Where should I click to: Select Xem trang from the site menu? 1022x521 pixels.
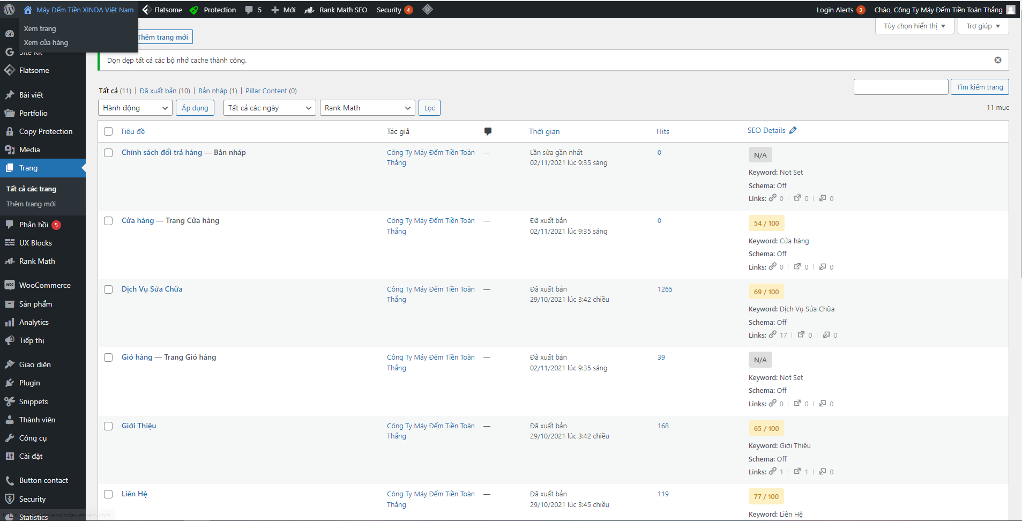click(40, 28)
